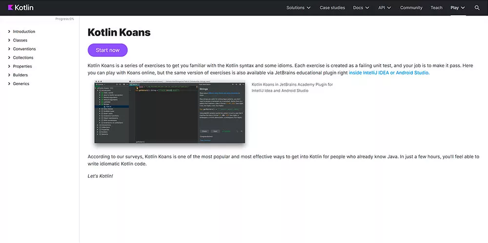Click the Kotlin logo
The height and width of the screenshot is (243, 488).
pos(20,7)
